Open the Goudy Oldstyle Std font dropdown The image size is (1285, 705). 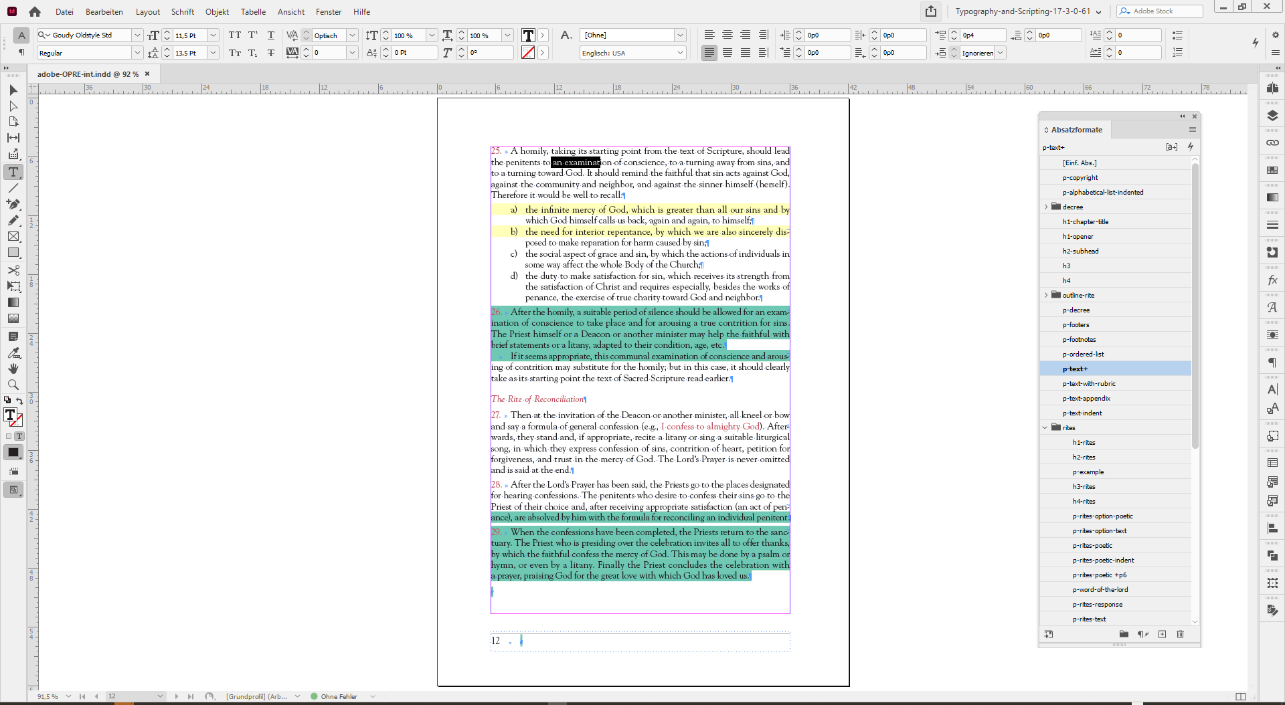coord(137,35)
